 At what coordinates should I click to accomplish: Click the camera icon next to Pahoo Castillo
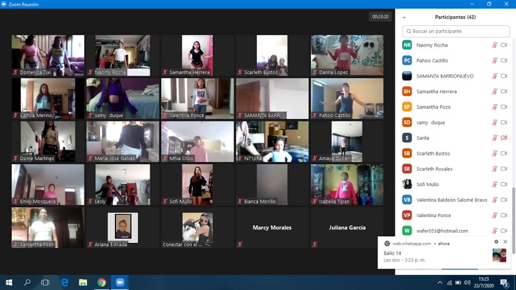(504, 61)
